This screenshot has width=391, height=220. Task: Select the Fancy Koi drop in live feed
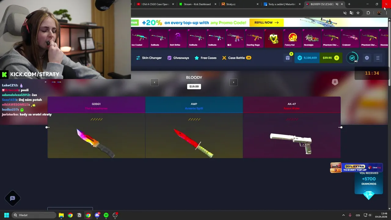click(x=292, y=38)
